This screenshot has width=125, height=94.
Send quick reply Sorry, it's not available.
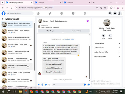54,72
